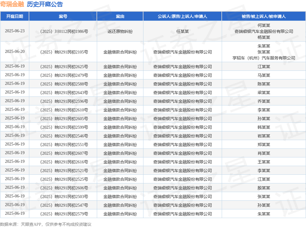Screen dimensions: 306x227
Task: Click defendant 乔某某
Action: pyautogui.click(x=264, y=102)
